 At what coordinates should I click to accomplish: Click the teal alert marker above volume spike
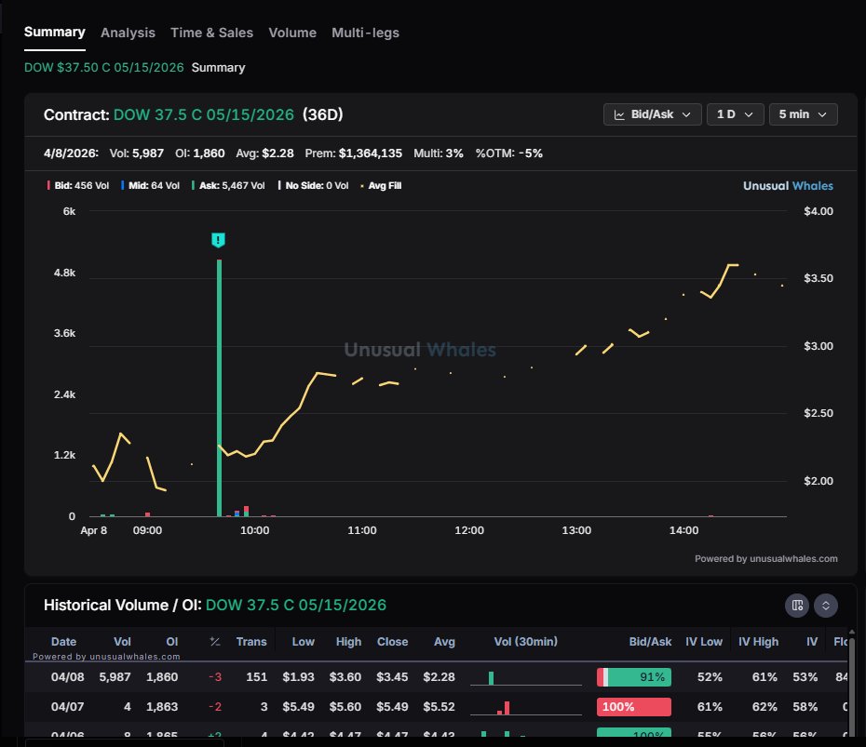click(218, 240)
